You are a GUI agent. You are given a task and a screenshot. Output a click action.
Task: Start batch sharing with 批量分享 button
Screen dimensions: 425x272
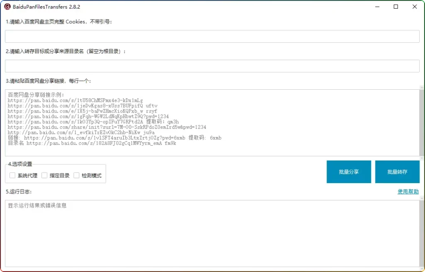(349, 172)
